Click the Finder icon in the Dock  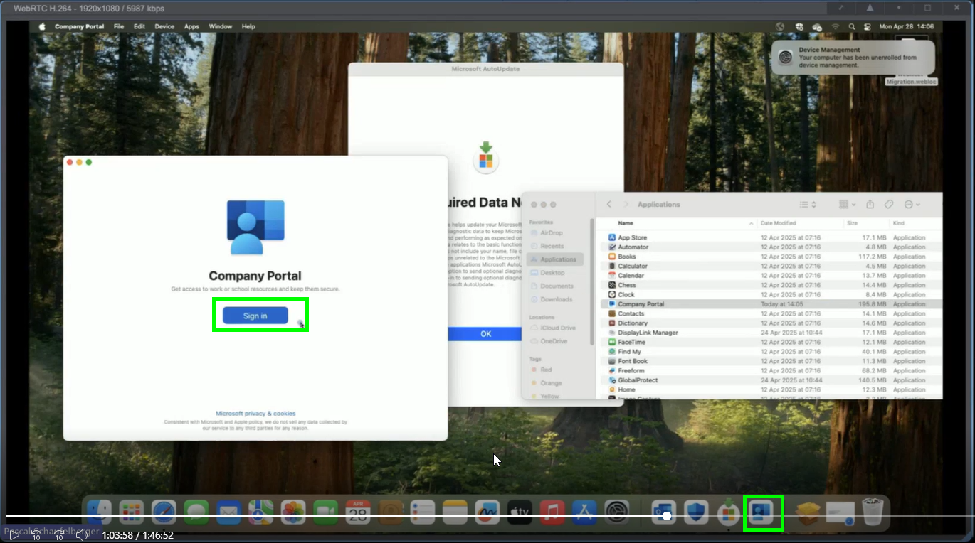99,512
